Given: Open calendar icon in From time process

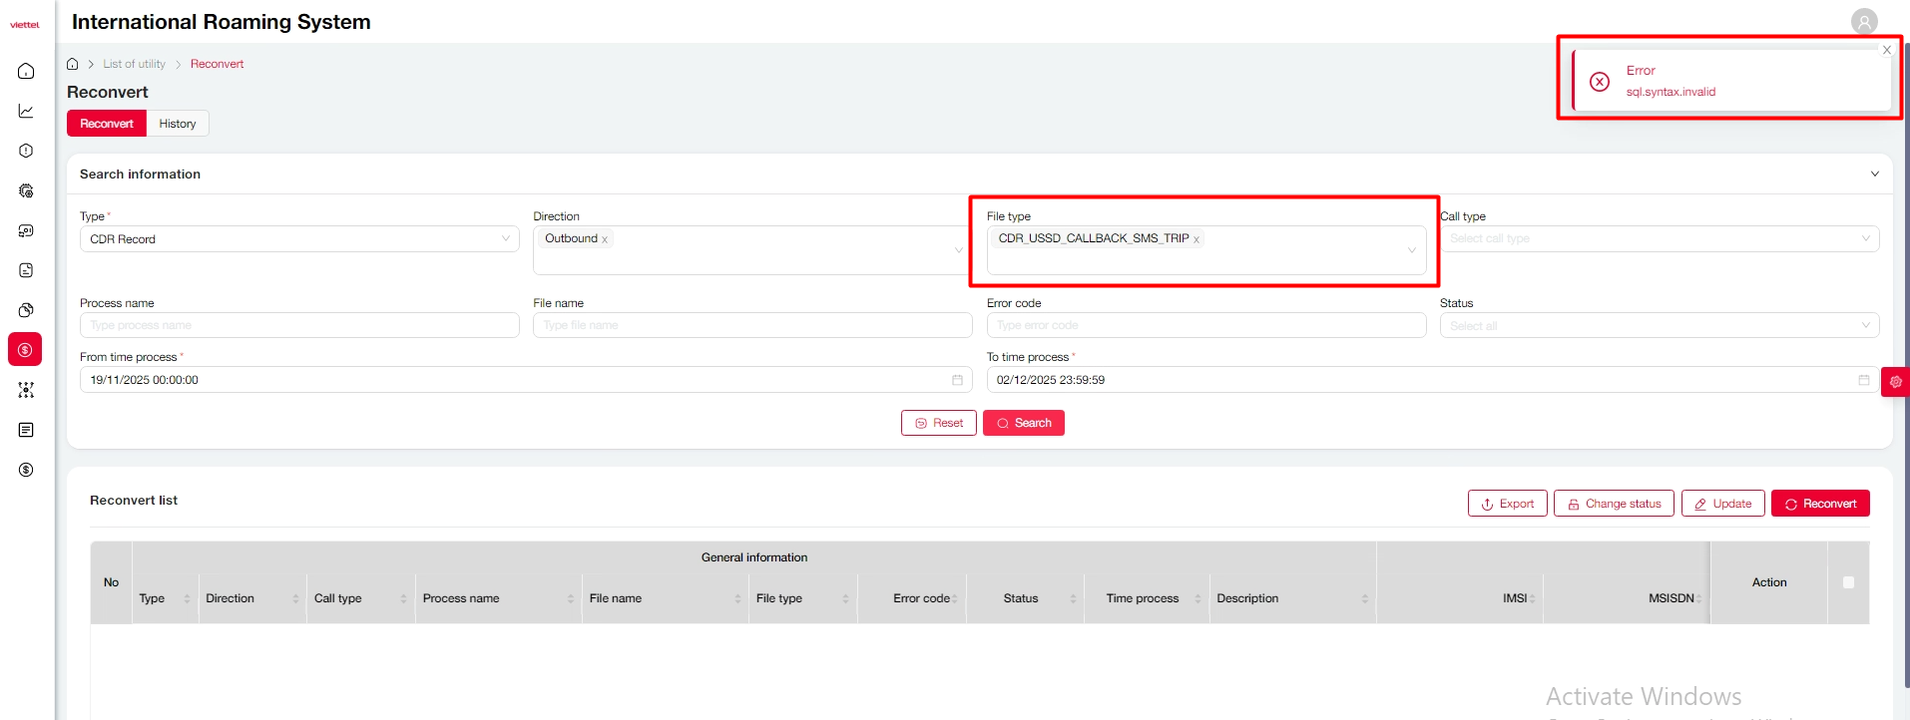Looking at the screenshot, I should click(956, 380).
